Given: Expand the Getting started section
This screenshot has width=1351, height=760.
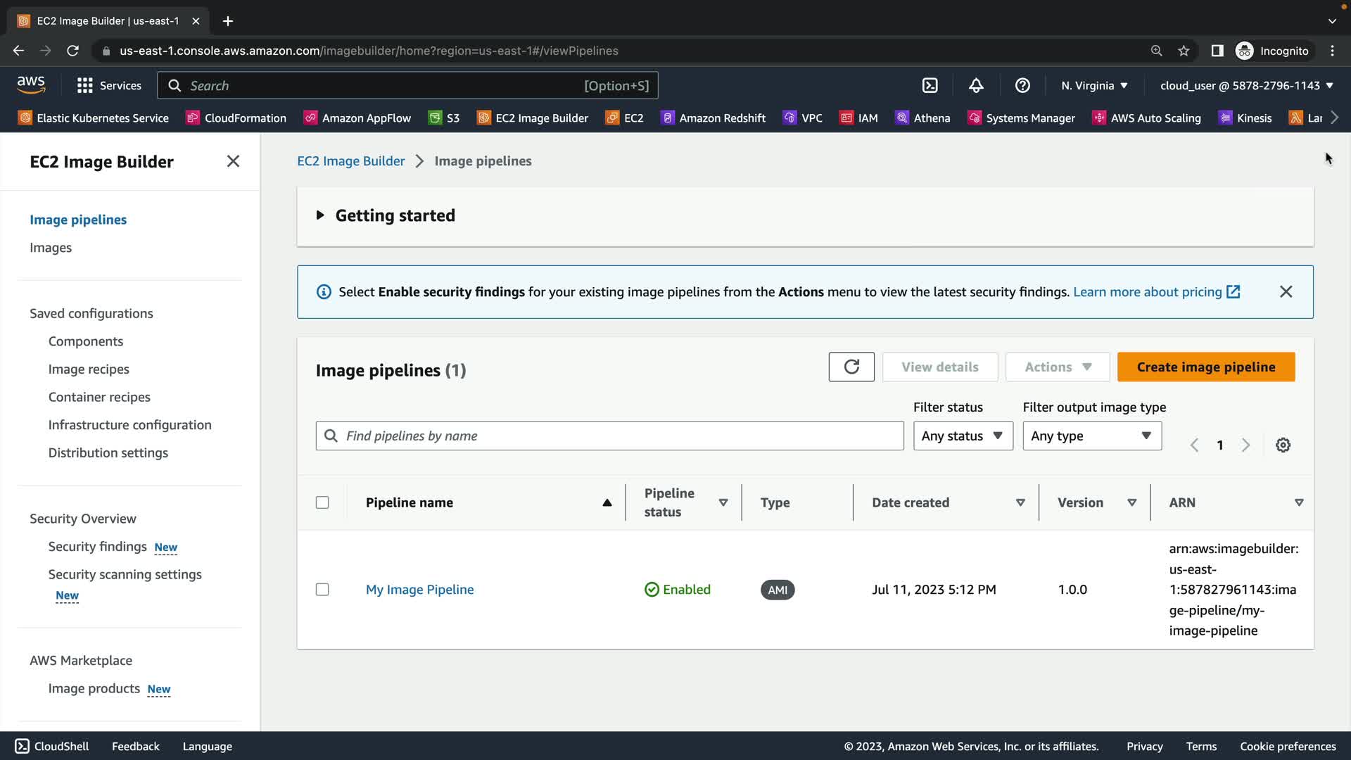Looking at the screenshot, I should pyautogui.click(x=320, y=215).
